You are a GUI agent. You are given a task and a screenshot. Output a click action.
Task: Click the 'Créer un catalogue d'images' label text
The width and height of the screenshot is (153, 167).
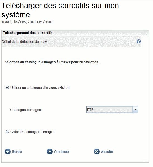(32, 132)
